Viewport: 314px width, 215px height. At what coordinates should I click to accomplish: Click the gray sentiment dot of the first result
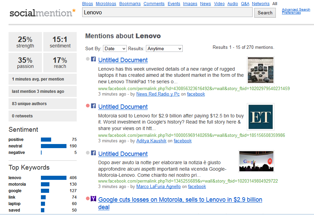click(88, 59)
